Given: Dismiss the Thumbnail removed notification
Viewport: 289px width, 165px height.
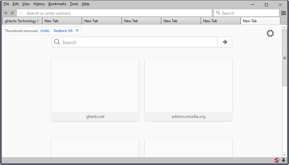Looking at the screenshot, I should click(77, 30).
